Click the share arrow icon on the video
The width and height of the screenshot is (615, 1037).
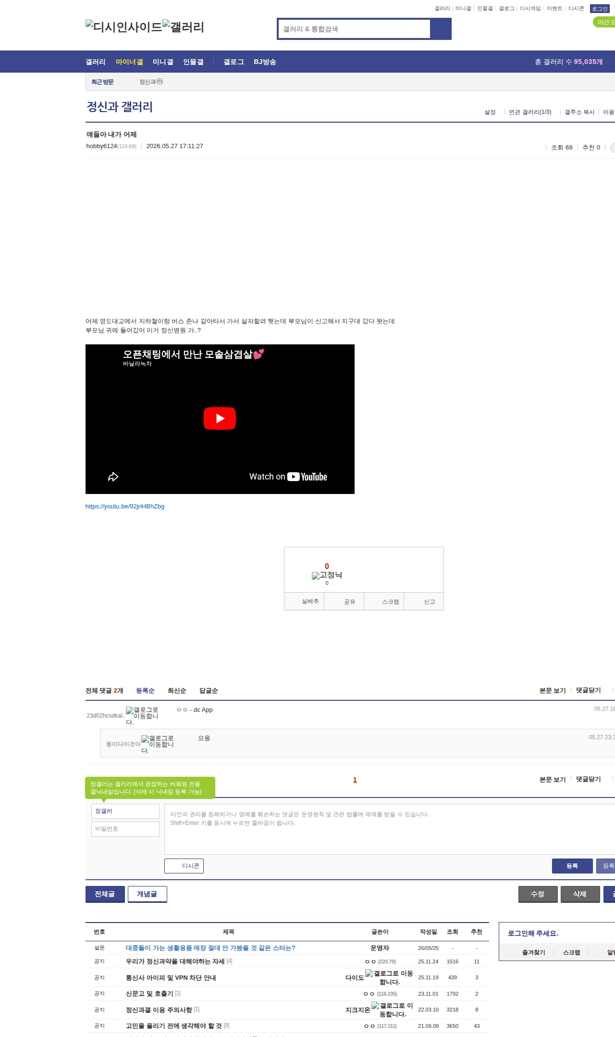coord(113,477)
